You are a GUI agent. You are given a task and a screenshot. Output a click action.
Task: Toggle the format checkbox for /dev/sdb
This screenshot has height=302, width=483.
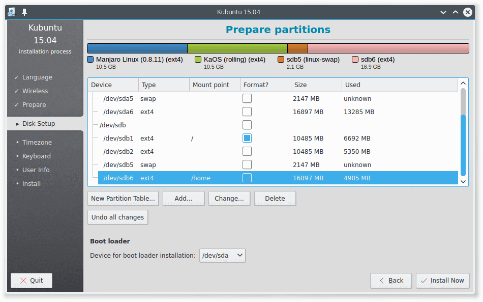point(247,125)
